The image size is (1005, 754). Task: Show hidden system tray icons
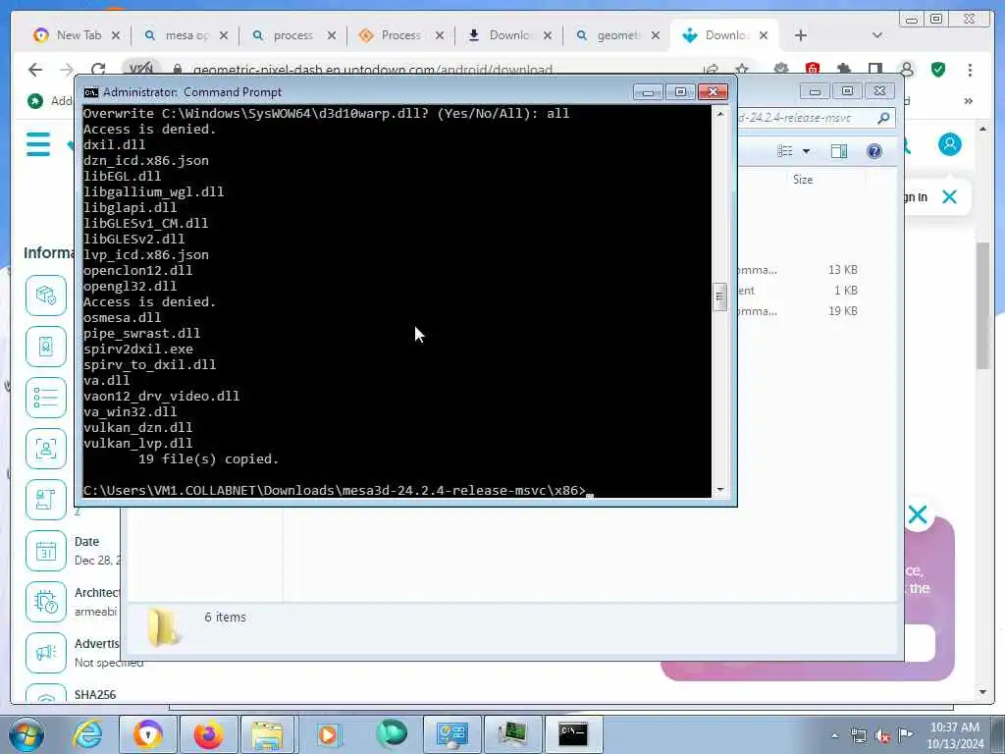click(x=834, y=736)
